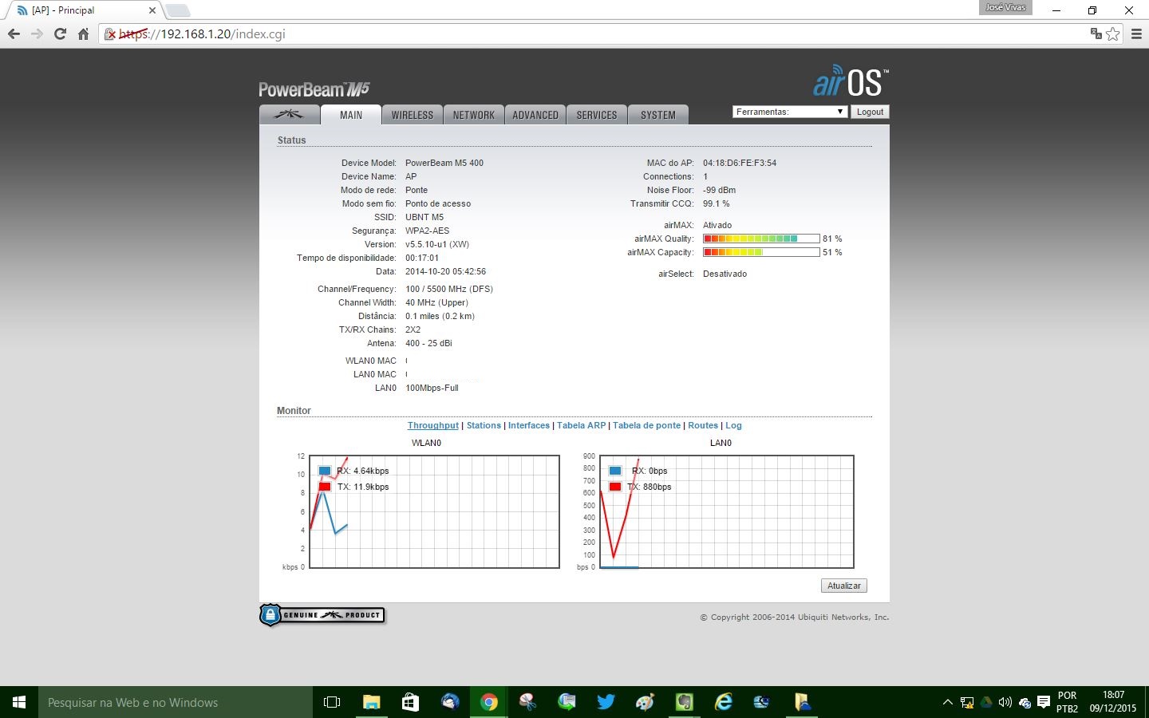1149x718 pixels.
Task: Open the Chrome menu
Action: coord(1136,34)
